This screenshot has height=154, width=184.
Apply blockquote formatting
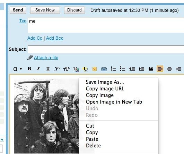tap(151, 69)
